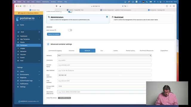The width and height of the screenshot is (191, 107).
Task: Click the Hostname input field
Action: [x=104, y=60]
